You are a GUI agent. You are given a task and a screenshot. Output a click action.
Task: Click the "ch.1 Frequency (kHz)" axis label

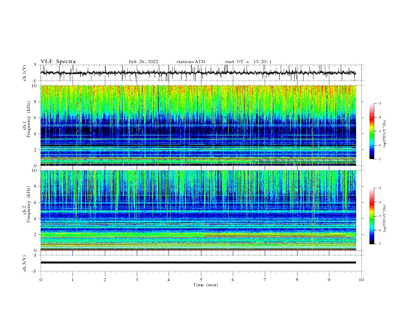pyautogui.click(x=27, y=118)
